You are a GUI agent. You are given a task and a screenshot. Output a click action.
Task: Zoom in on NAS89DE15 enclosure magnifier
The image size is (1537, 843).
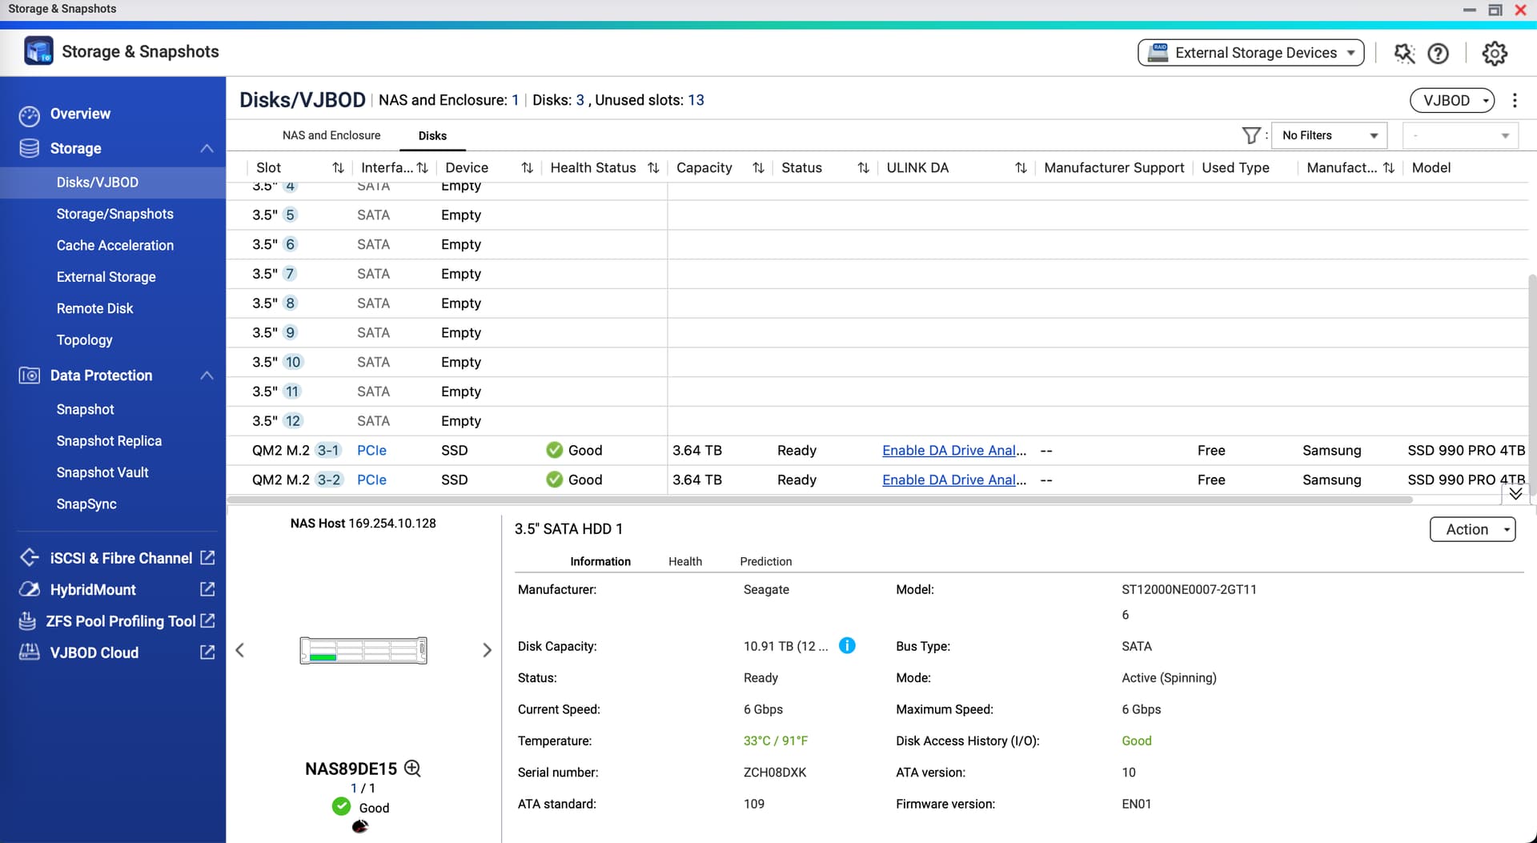[x=412, y=769]
